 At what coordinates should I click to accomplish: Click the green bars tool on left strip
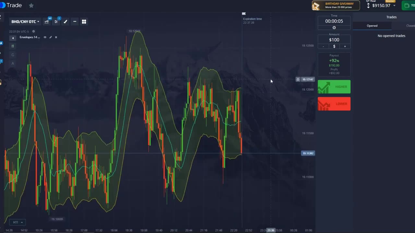click(13, 46)
